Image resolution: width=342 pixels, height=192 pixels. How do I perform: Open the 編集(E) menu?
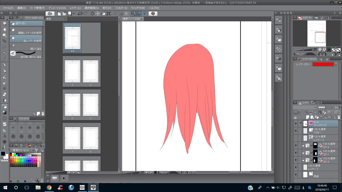click(21, 8)
